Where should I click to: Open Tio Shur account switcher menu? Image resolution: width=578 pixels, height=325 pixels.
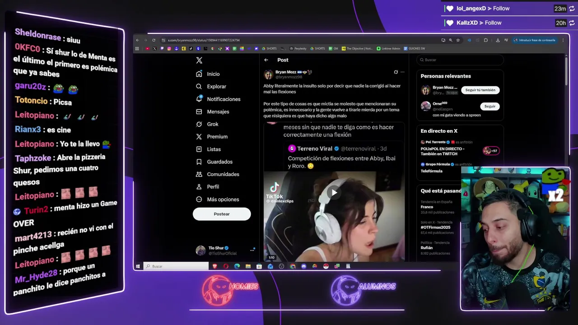[x=225, y=251]
